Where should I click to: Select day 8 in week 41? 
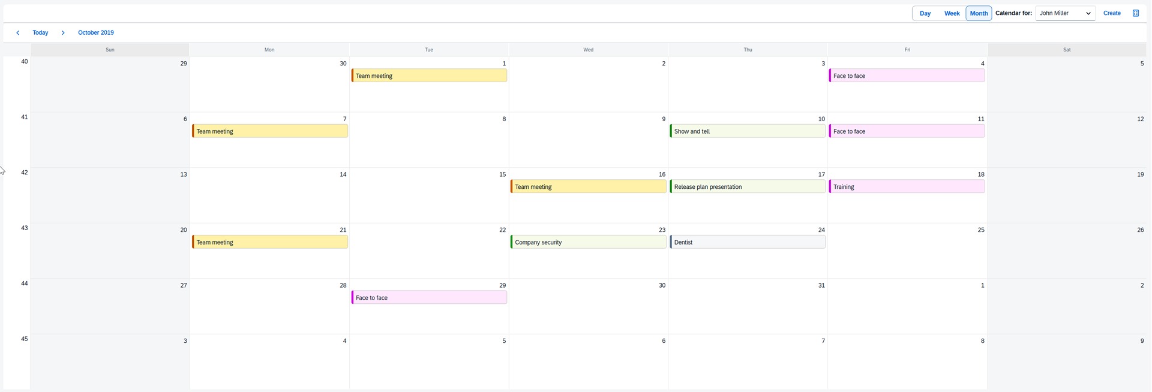click(x=429, y=140)
